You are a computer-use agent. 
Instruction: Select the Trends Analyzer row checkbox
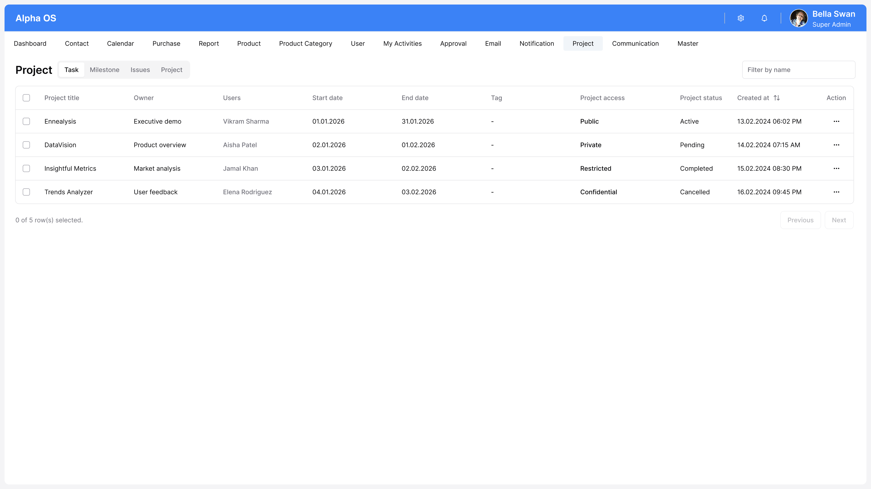click(x=26, y=192)
